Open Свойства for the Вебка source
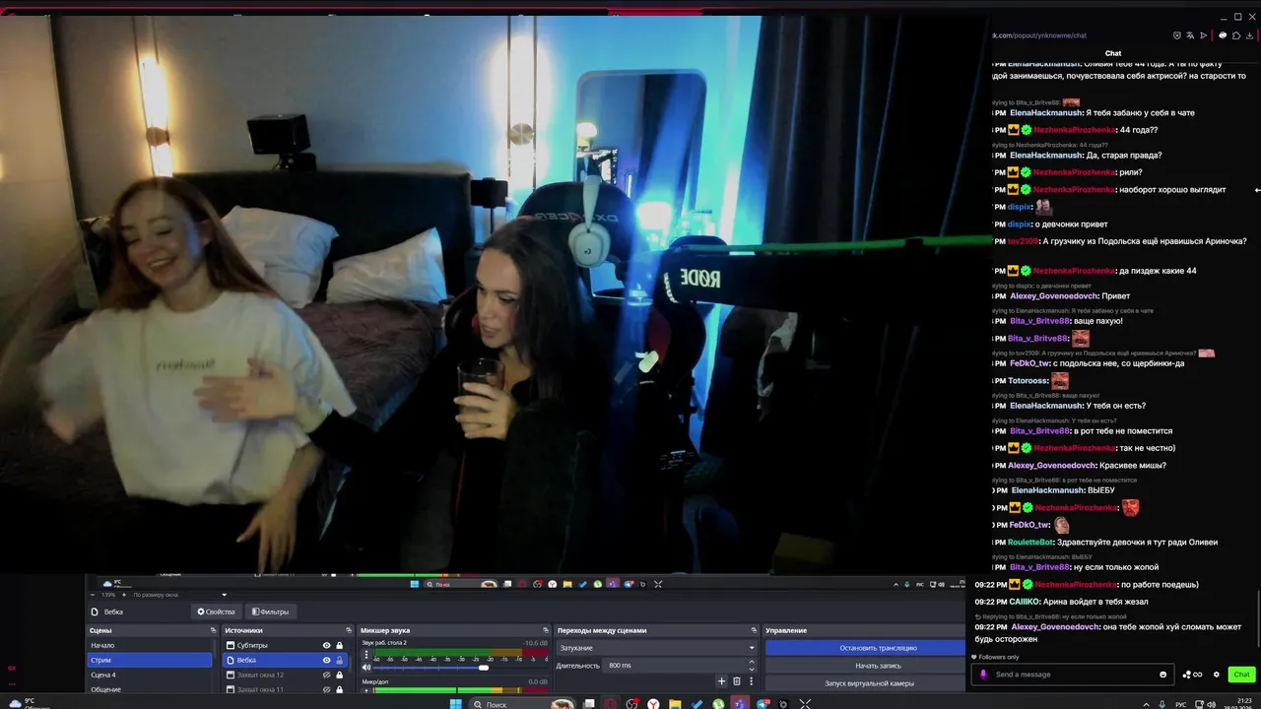The width and height of the screenshot is (1261, 709). tap(215, 612)
